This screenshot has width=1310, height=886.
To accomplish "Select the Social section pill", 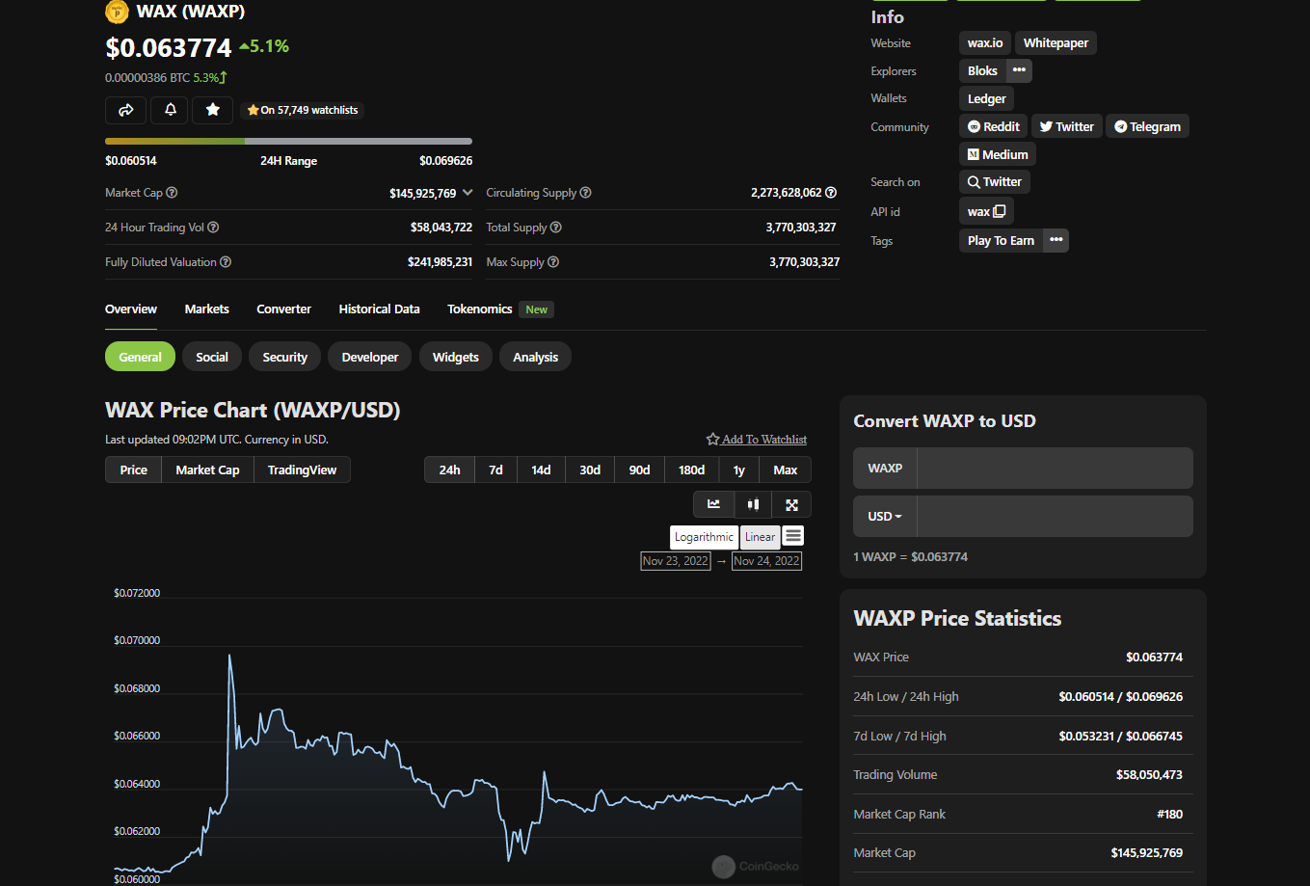I will point(212,357).
